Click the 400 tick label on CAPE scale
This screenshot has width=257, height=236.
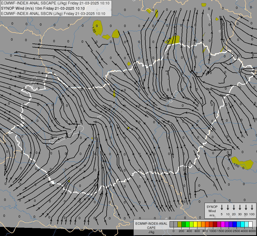click(189, 231)
